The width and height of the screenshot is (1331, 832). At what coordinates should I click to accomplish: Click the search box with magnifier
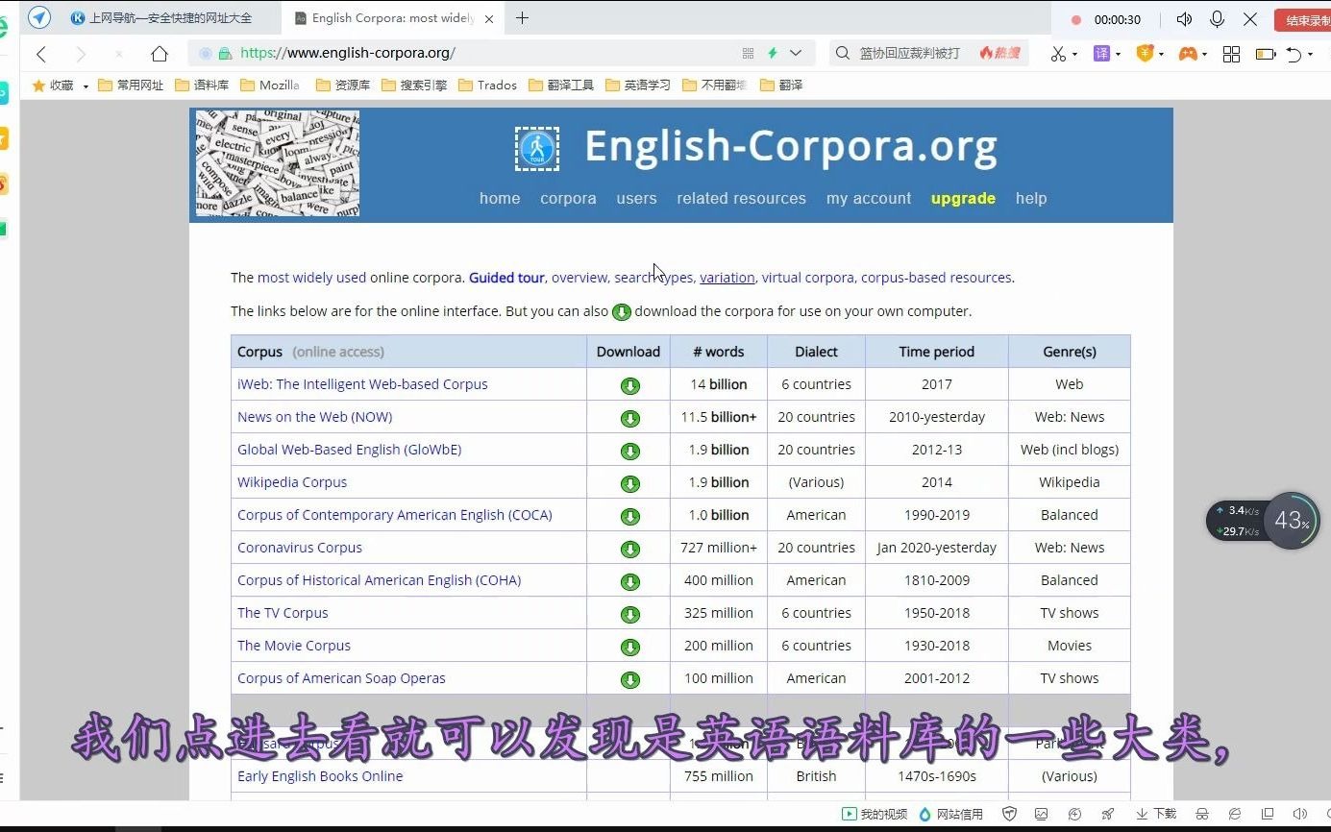(927, 54)
